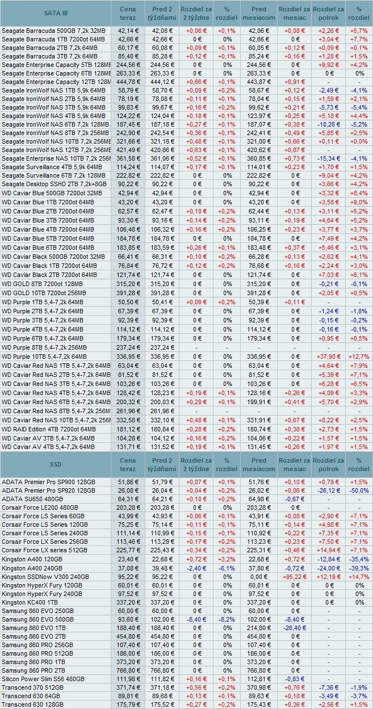Click the +95,22 € monthly difference value
Image resolution: width=373 pixels, height=709 pixels.
click(x=295, y=576)
